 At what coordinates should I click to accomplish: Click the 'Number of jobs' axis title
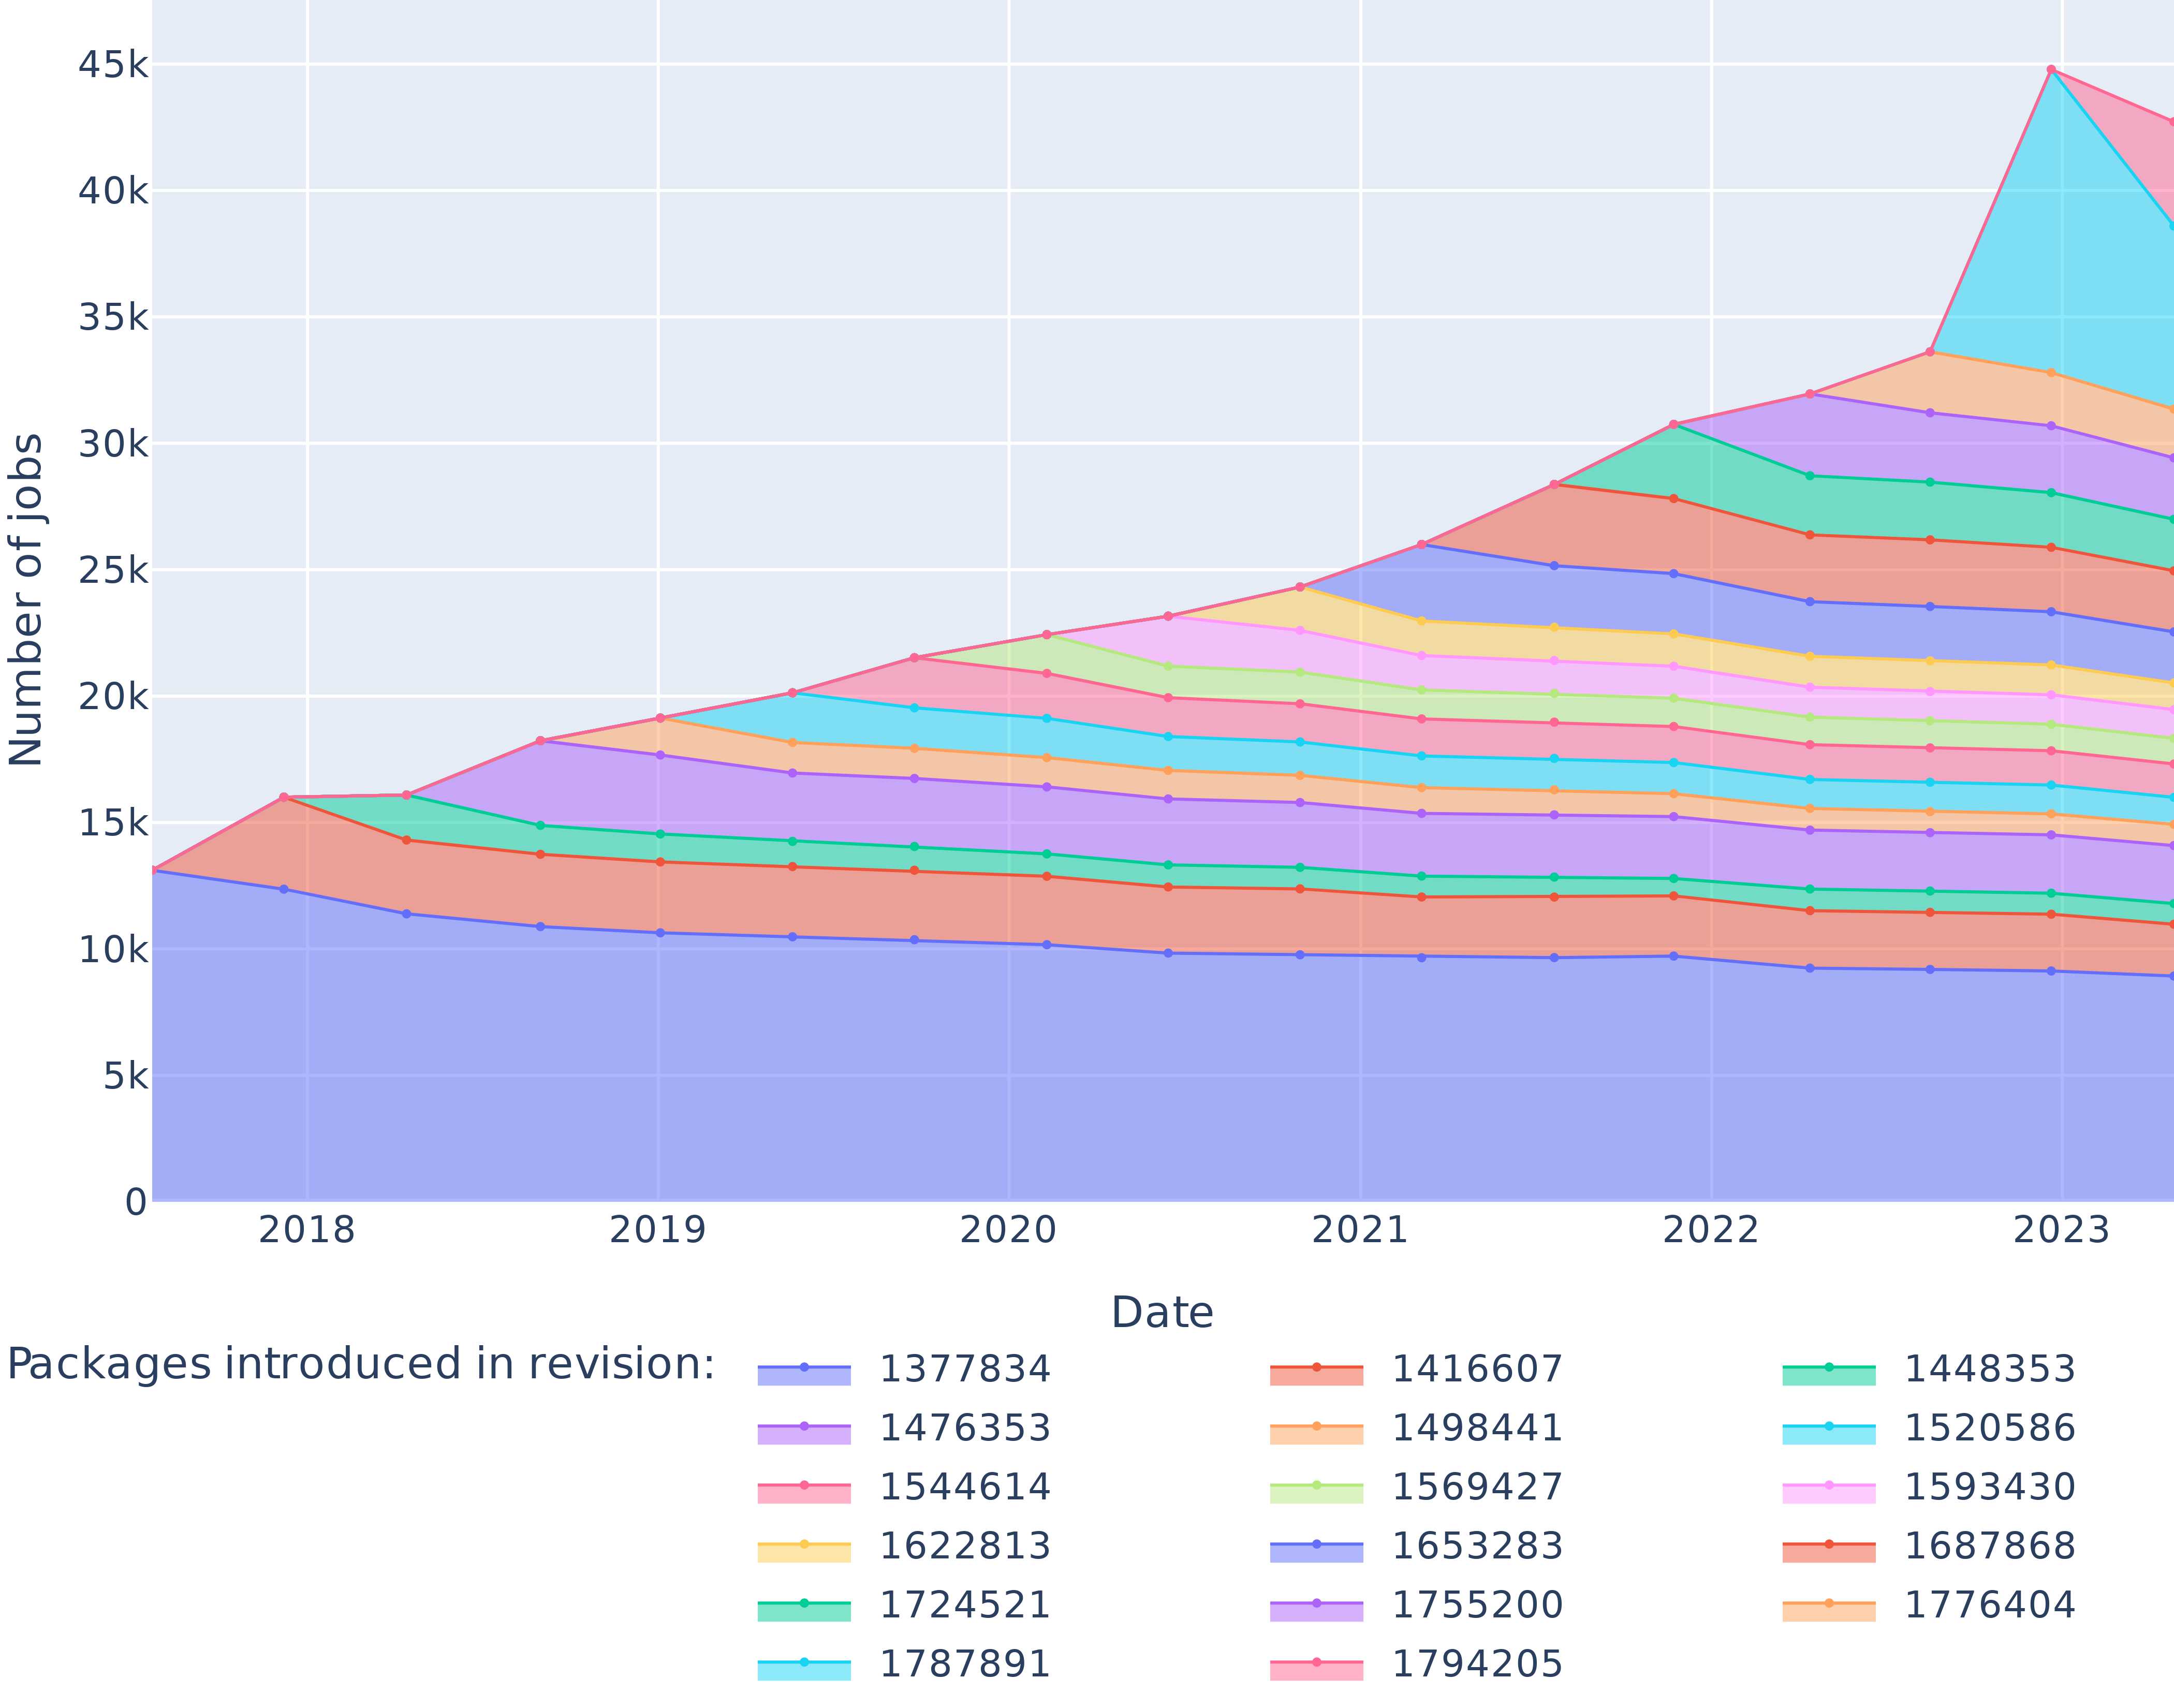pos(25,600)
